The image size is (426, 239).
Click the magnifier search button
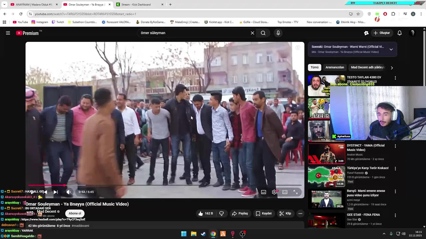(263, 33)
